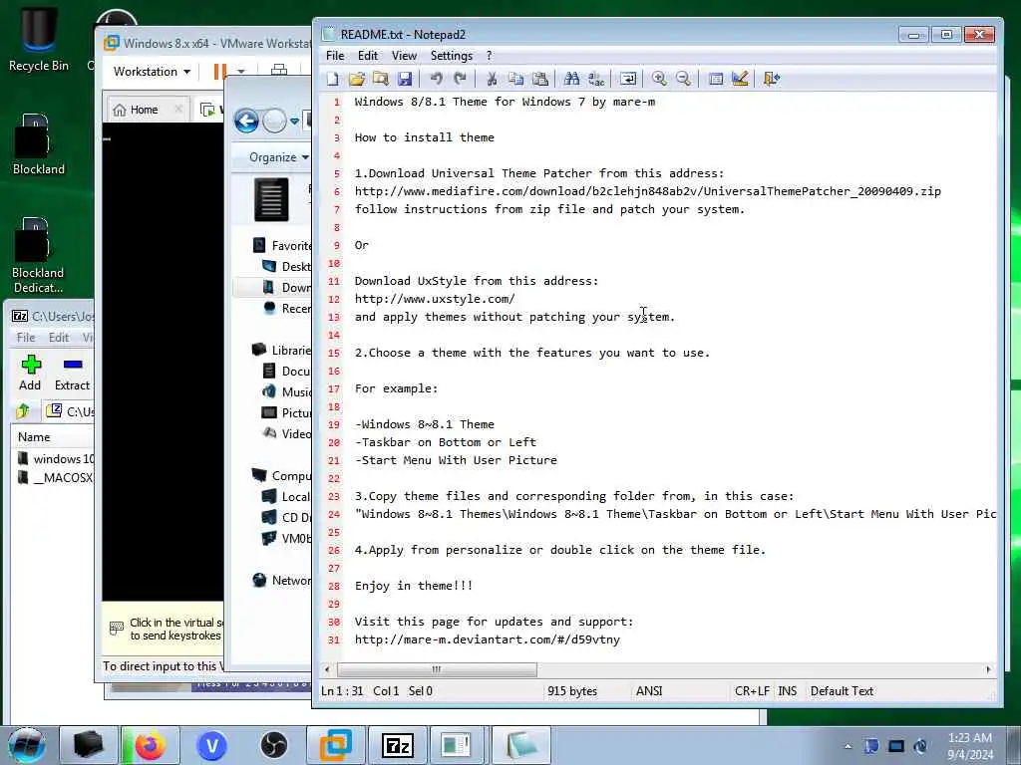Copy selection using Notepad2 toolbar icon
This screenshot has width=1021, height=765.
[515, 79]
